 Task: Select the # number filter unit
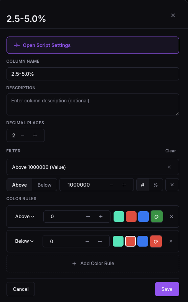tap(142, 185)
